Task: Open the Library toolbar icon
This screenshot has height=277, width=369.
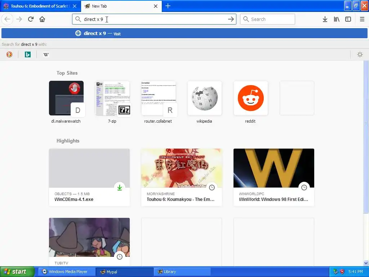Action: [x=337, y=19]
